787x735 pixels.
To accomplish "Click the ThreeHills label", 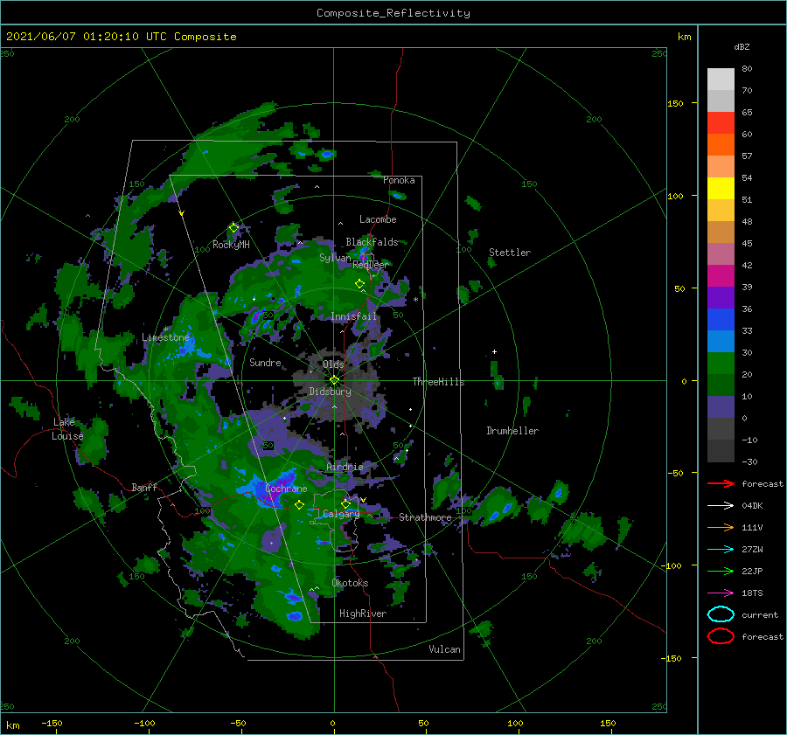I will pyautogui.click(x=439, y=382).
